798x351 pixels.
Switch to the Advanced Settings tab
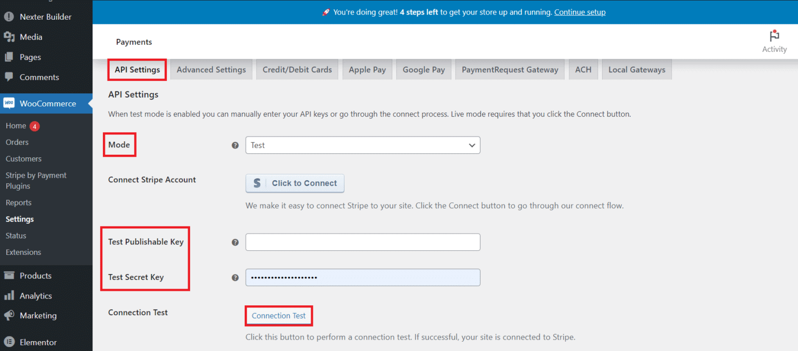tap(211, 70)
